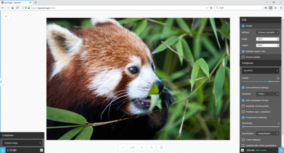Open the browser hamburger menu
This screenshot has width=284, height=153.
281,8
